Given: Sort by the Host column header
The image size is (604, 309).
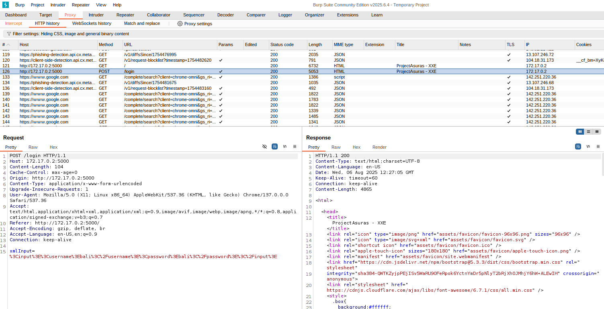Looking at the screenshot, I should pos(58,44).
